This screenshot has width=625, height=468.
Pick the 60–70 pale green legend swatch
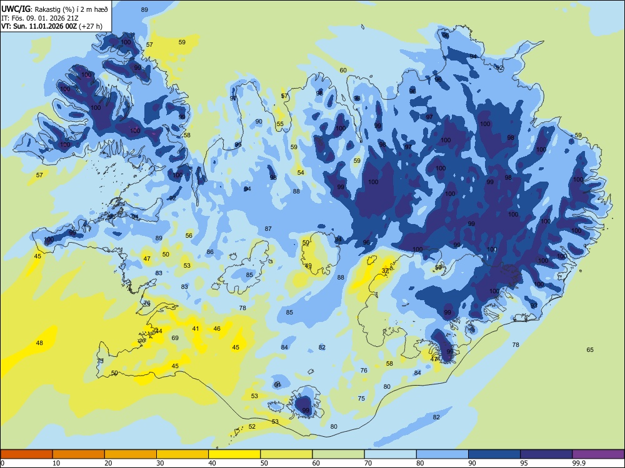tap(338, 454)
